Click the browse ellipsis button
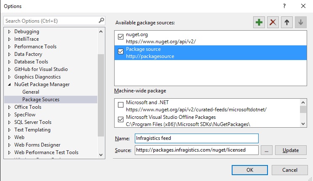Viewport: 313px width, 181px height. pyautogui.click(x=266, y=150)
